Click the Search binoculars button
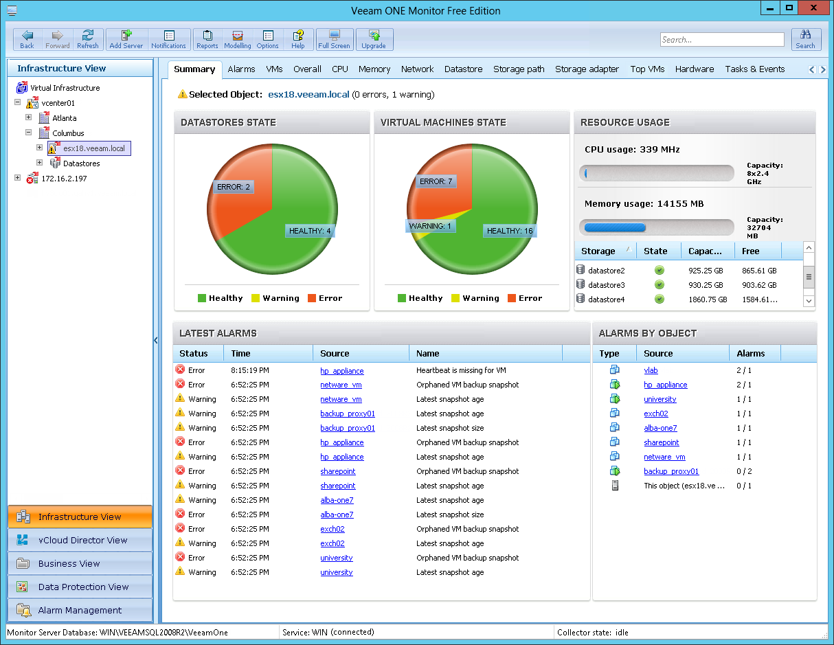 (806, 39)
